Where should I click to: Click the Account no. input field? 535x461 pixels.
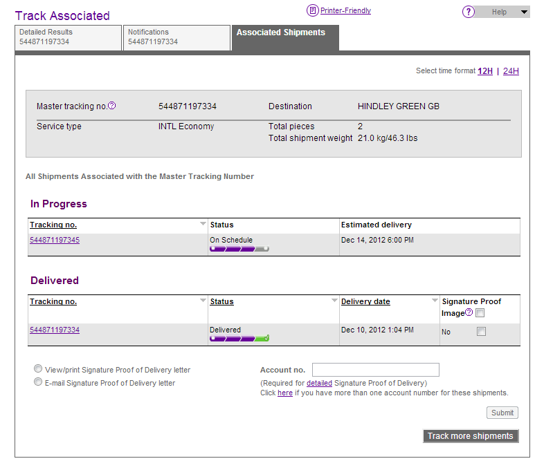point(375,370)
